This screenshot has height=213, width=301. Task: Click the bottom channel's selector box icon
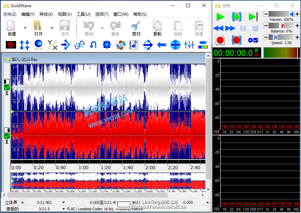(7, 130)
